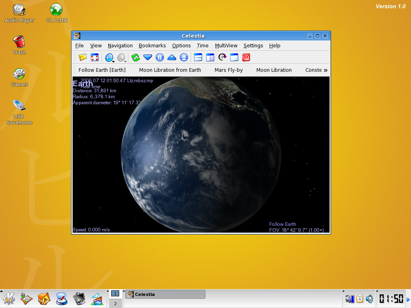Viewport: 411px width, 308px height.
Task: Split the view vertically
Action: coord(210,57)
